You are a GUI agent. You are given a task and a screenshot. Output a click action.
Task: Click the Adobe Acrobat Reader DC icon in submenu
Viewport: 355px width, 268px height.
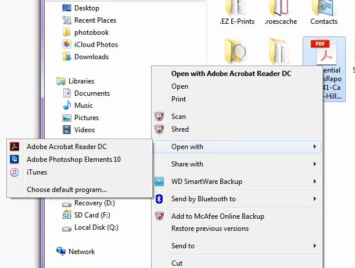15,147
